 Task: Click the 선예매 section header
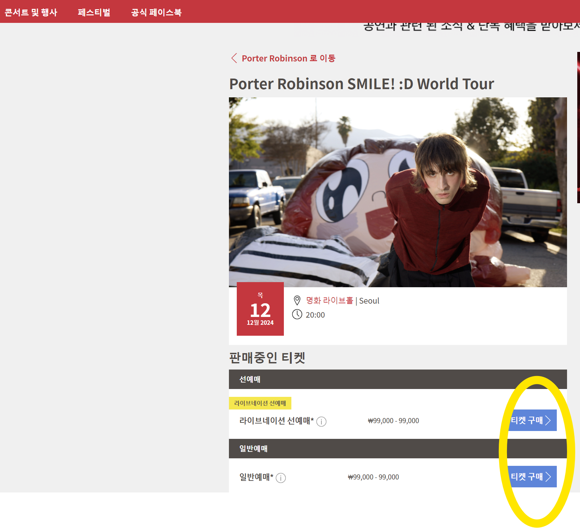tap(398, 379)
